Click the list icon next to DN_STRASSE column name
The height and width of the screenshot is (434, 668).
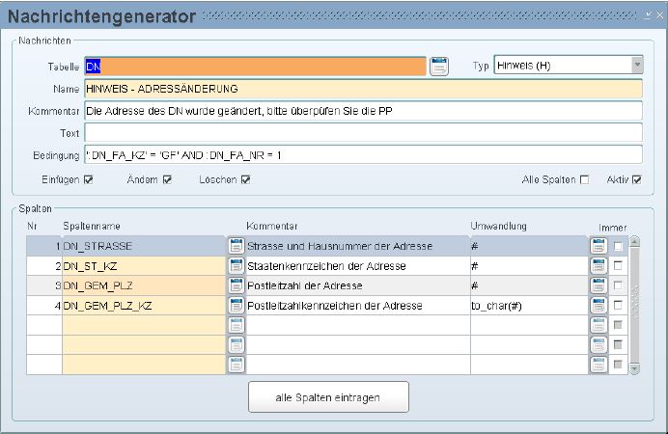point(236,246)
